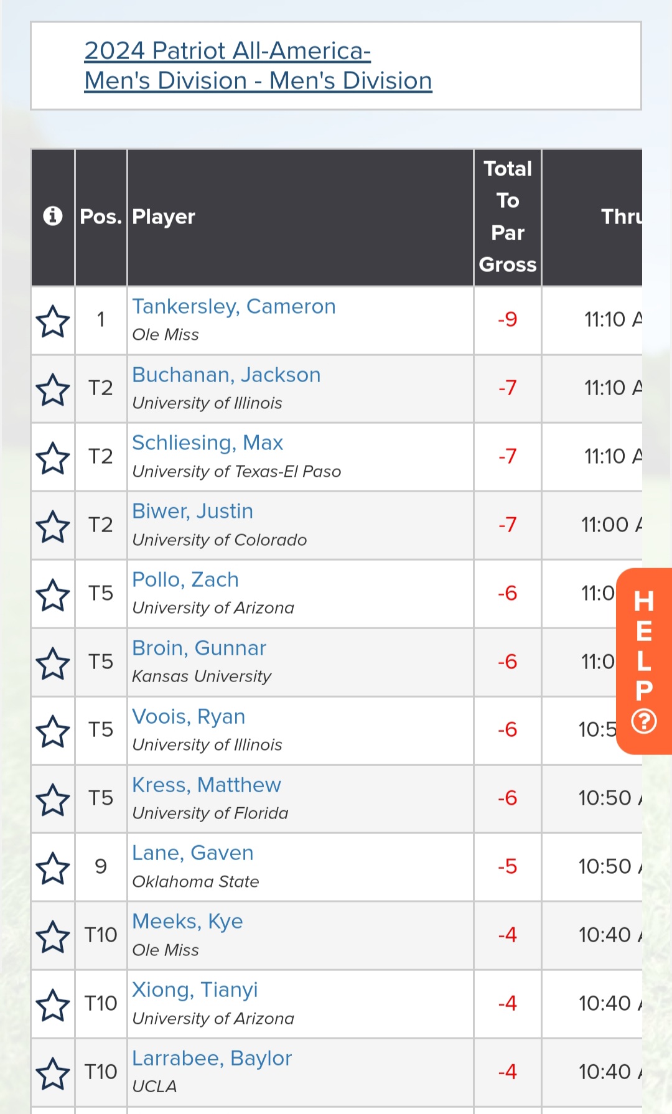
Task: Select the Thru column header
Action: coord(620,217)
